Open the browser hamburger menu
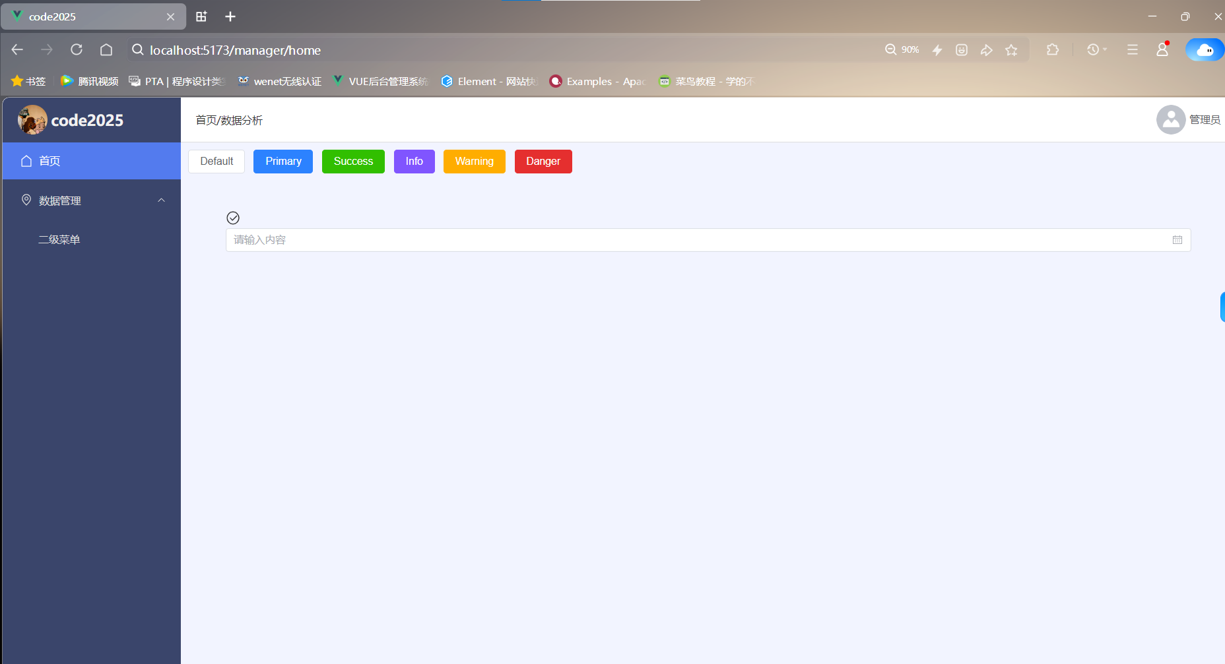Viewport: 1225px width, 664px height. point(1133,49)
